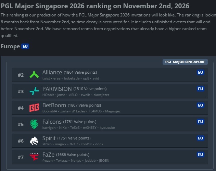The image size is (216, 171).
Task: Click player name slaxejezzz
Action: (101, 95)
